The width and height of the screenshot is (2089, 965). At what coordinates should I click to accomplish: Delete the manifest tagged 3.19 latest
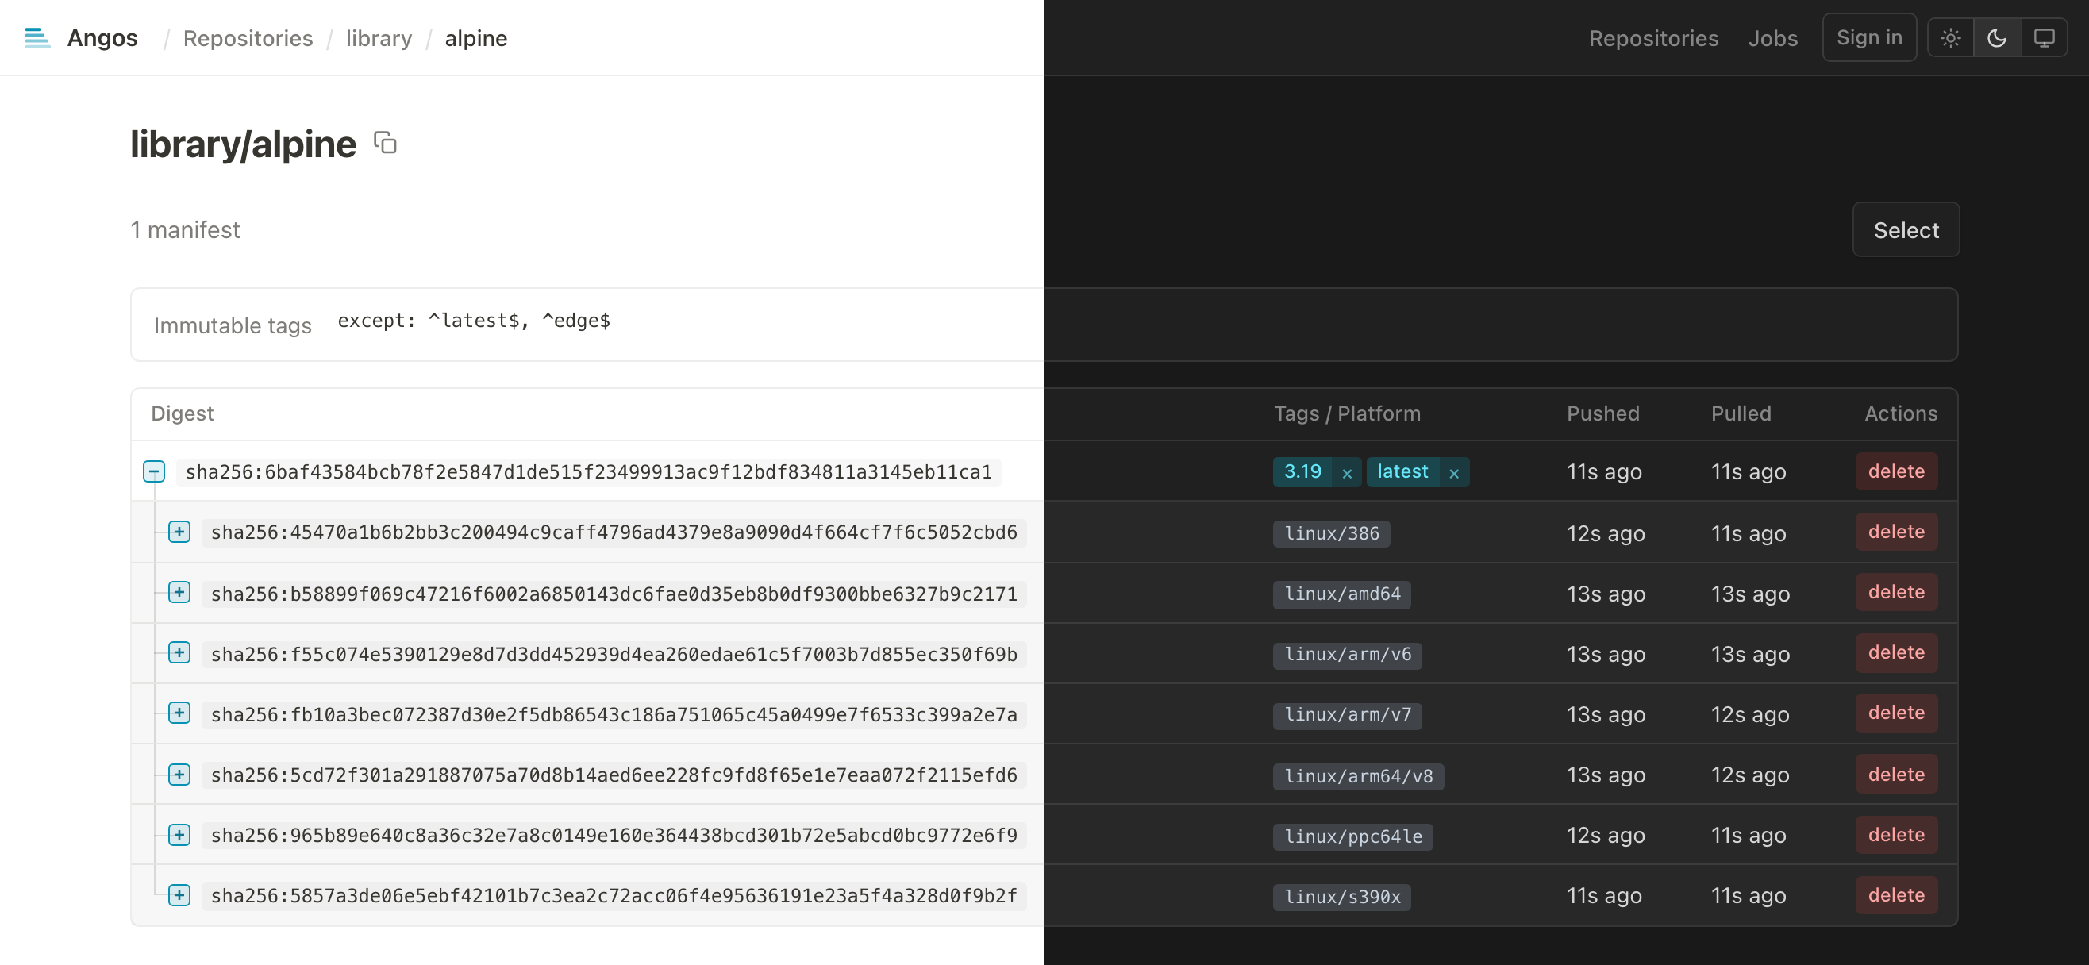(1896, 471)
